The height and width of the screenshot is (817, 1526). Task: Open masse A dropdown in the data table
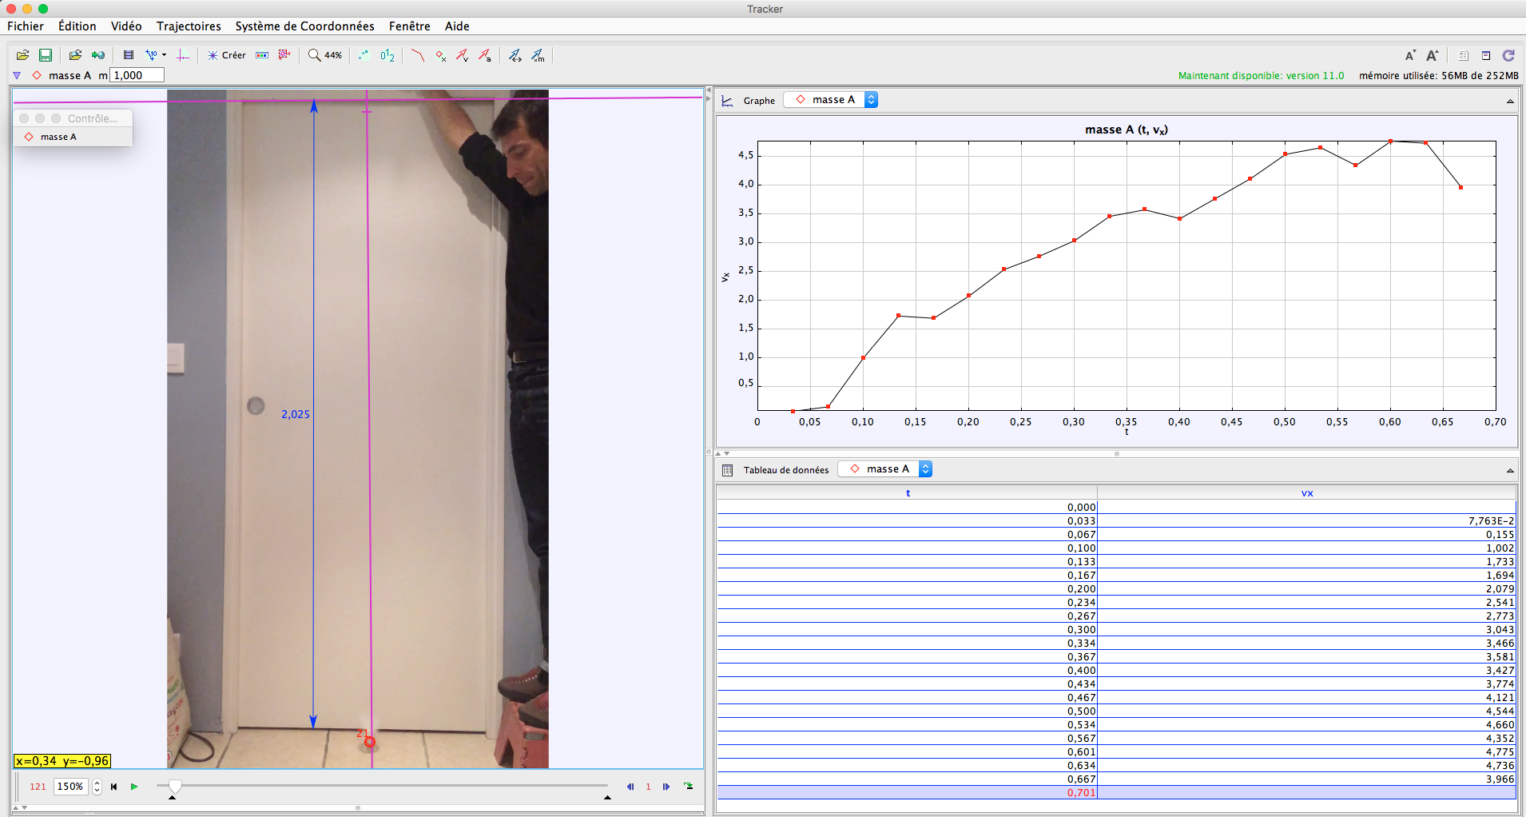(x=885, y=469)
